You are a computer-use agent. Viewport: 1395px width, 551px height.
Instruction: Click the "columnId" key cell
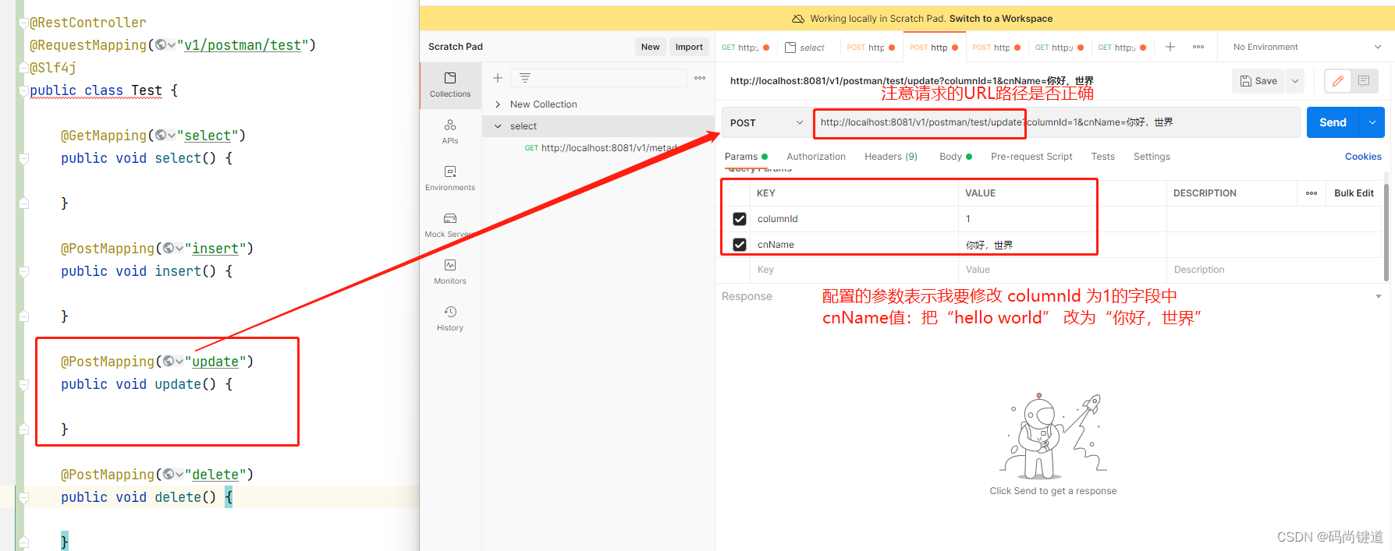click(854, 219)
